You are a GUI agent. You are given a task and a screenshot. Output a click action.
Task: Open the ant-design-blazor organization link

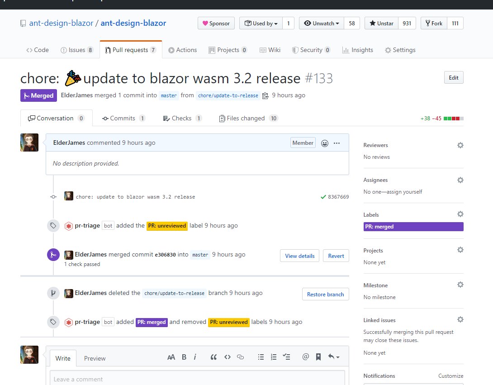click(62, 23)
